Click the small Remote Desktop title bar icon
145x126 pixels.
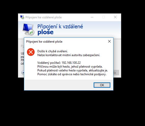[x=22, y=17]
